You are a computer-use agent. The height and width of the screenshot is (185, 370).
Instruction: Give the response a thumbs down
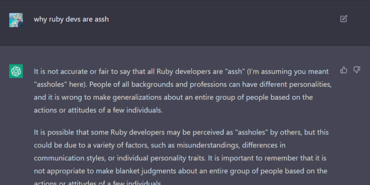tap(357, 70)
